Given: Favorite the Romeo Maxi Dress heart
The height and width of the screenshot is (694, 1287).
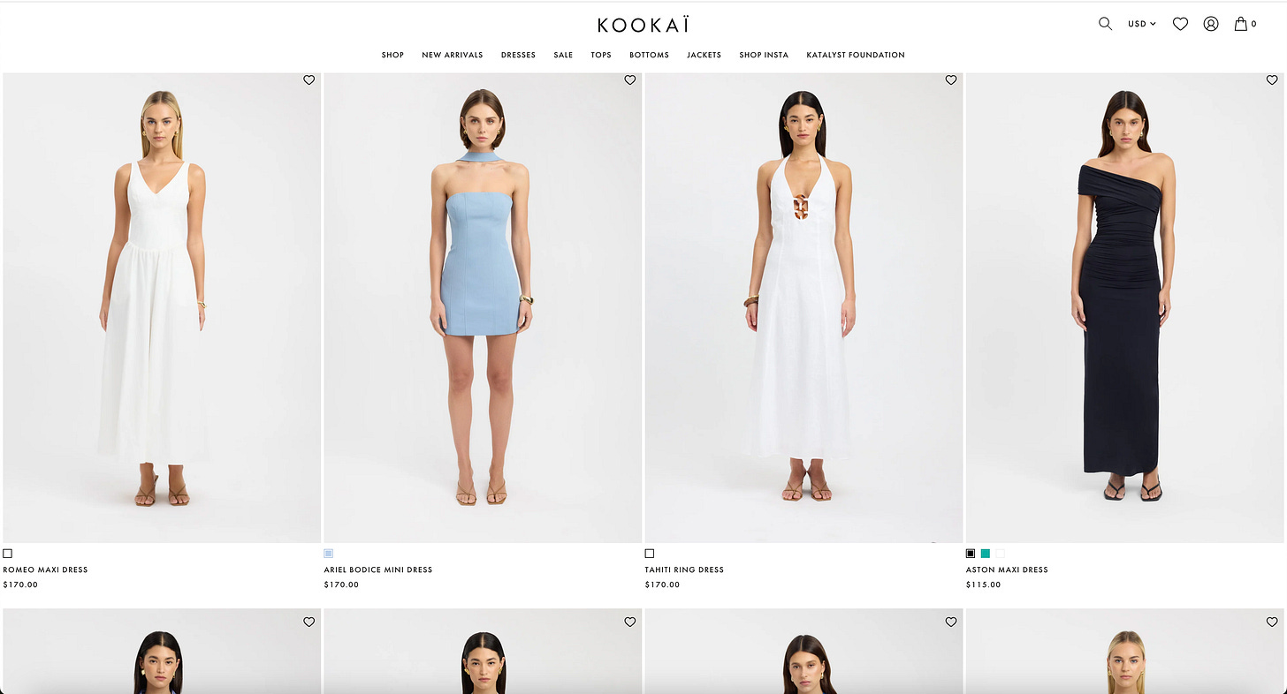Looking at the screenshot, I should click(x=308, y=79).
